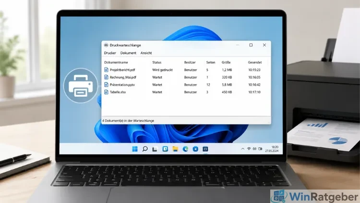Click the 10:16:42 sent time
Image resolution: width=360 pixels, height=203 pixels.
254,85
